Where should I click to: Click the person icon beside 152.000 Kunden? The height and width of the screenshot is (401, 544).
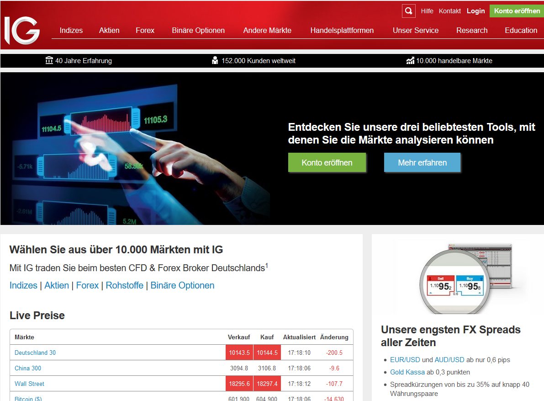[215, 60]
